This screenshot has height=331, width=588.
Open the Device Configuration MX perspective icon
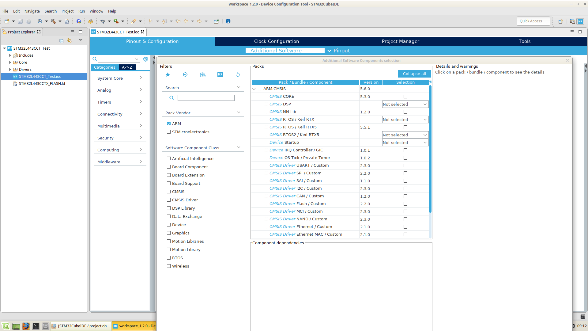[580, 21]
